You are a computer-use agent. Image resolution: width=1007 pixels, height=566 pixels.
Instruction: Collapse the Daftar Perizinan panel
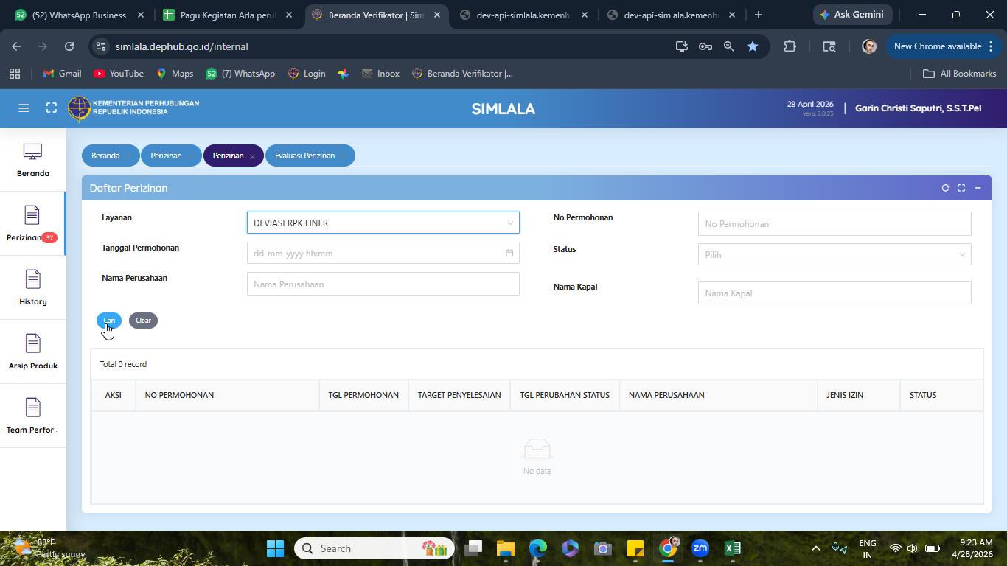(978, 188)
